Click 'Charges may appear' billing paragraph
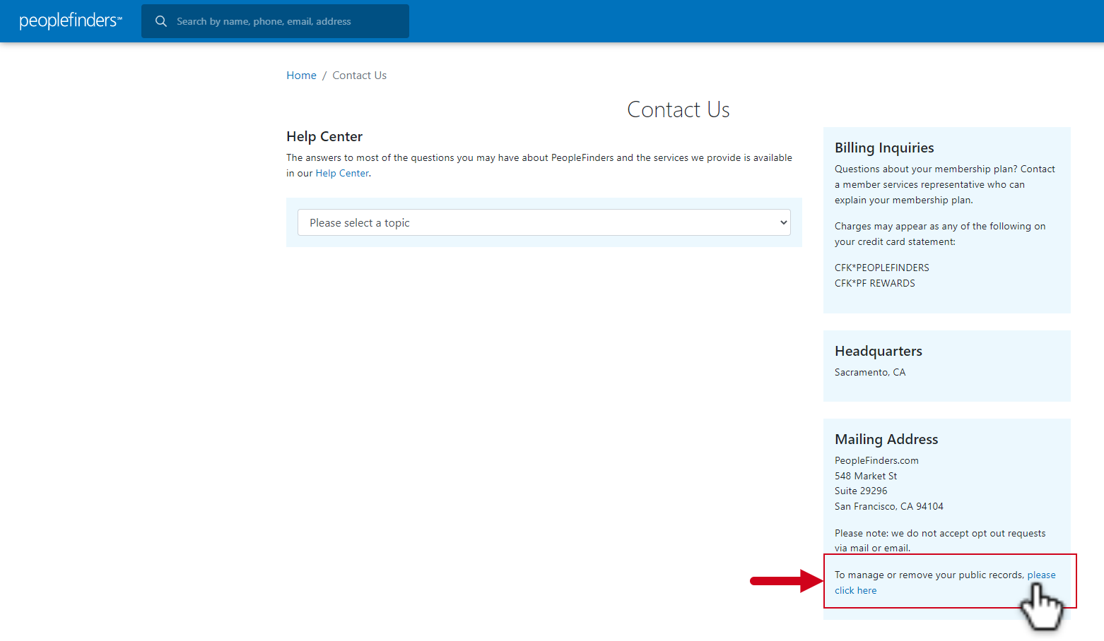 (x=940, y=234)
